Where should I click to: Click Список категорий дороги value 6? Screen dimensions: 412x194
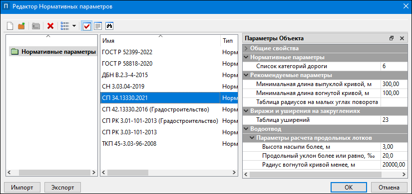point(394,66)
